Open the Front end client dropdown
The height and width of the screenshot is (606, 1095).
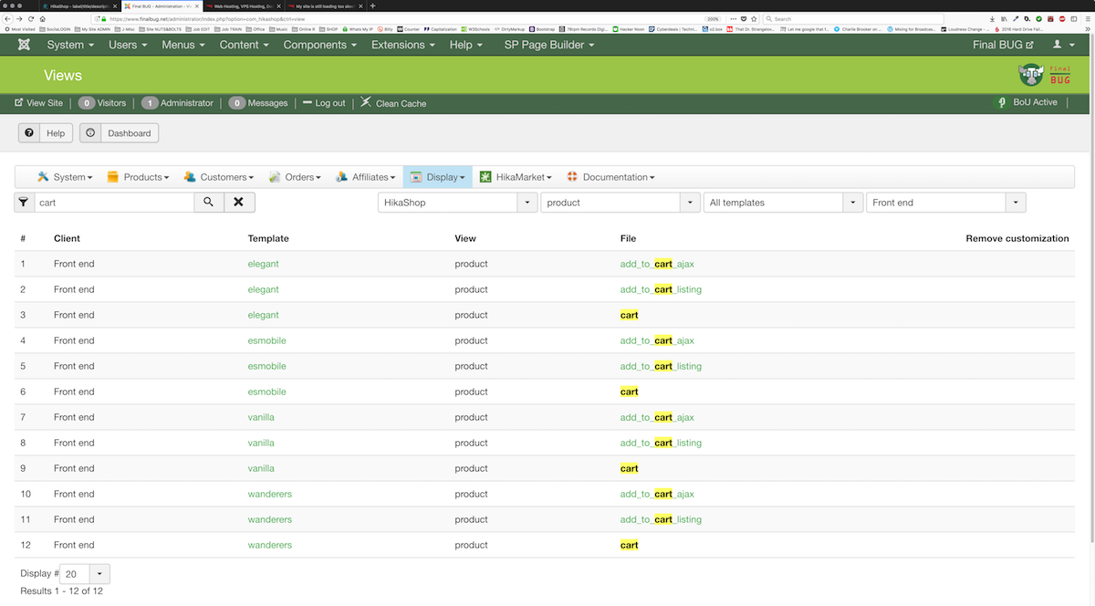945,203
